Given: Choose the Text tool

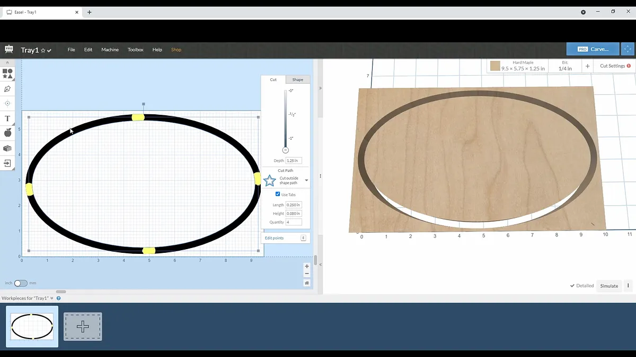Looking at the screenshot, I should point(7,118).
